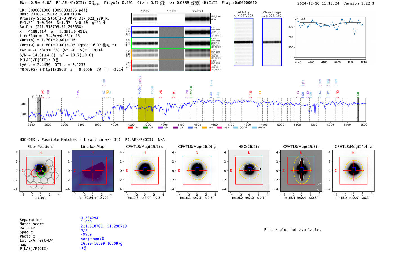This screenshot has height=268, width=394.
Task: Click the Weighted Sum 2D spectrum strip
Action: (x=171, y=19)
